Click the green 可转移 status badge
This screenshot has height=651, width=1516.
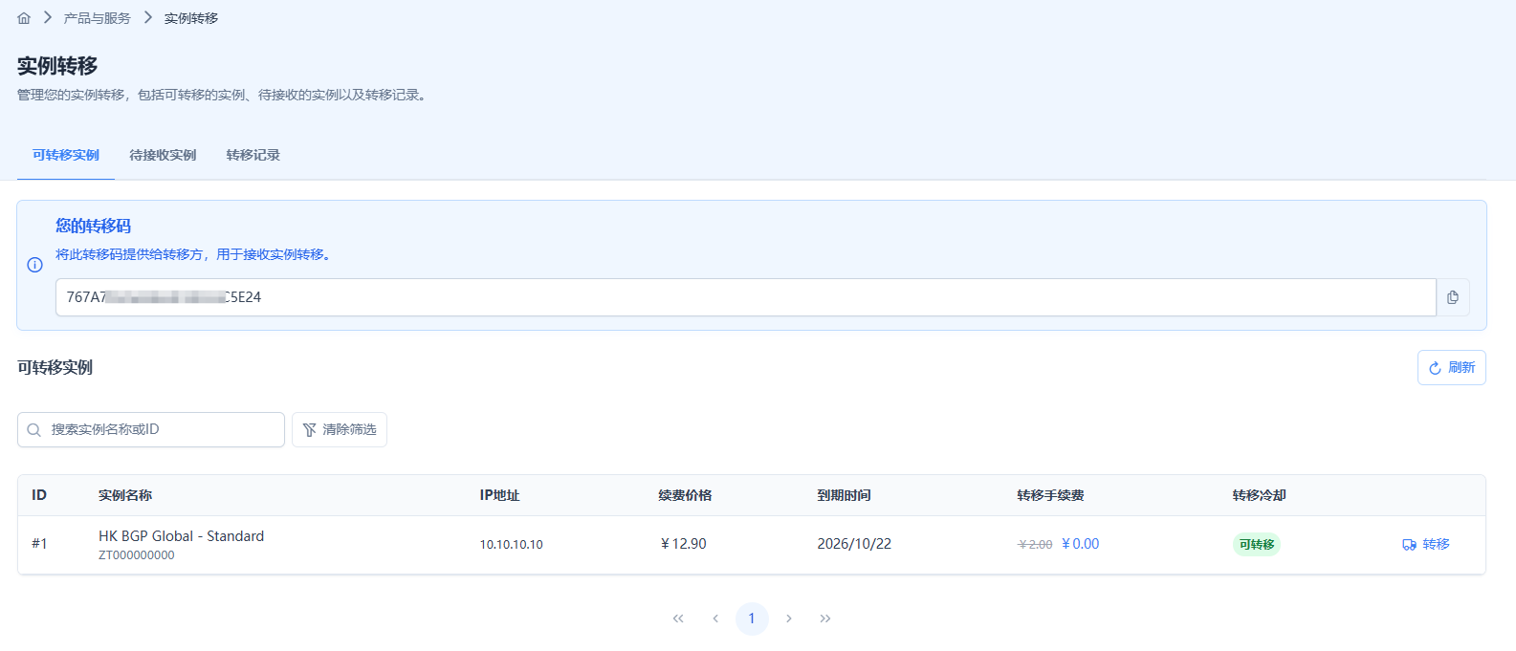tap(1256, 544)
